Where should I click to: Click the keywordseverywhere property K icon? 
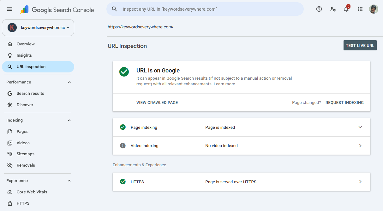pos(12,28)
